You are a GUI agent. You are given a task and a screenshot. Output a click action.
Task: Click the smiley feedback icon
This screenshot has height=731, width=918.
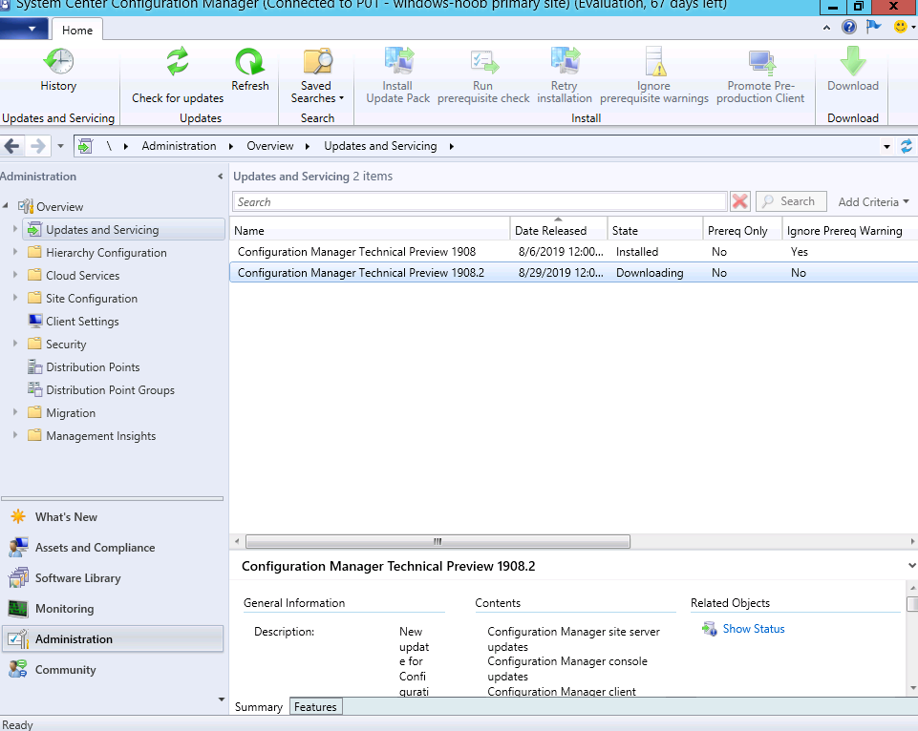[x=901, y=27]
